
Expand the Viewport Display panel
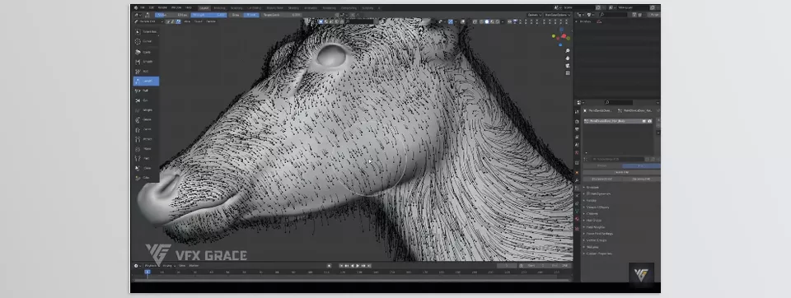click(x=598, y=207)
